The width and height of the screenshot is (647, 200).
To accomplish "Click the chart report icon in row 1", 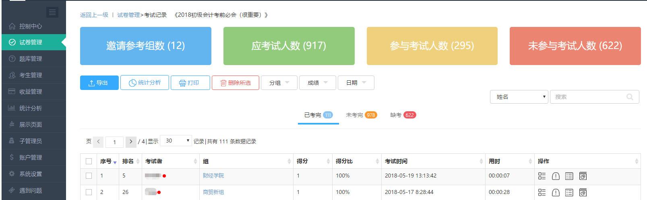I will tap(583, 176).
